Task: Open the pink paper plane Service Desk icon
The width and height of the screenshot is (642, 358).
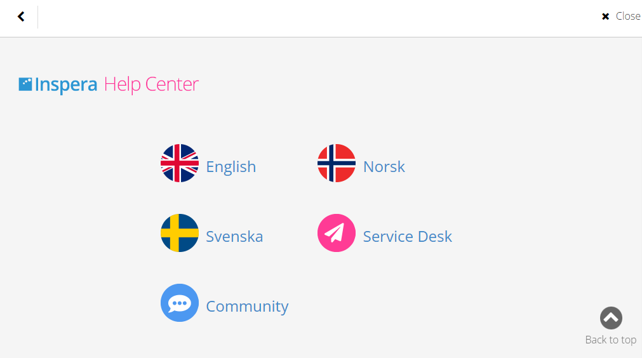Action: (x=336, y=233)
